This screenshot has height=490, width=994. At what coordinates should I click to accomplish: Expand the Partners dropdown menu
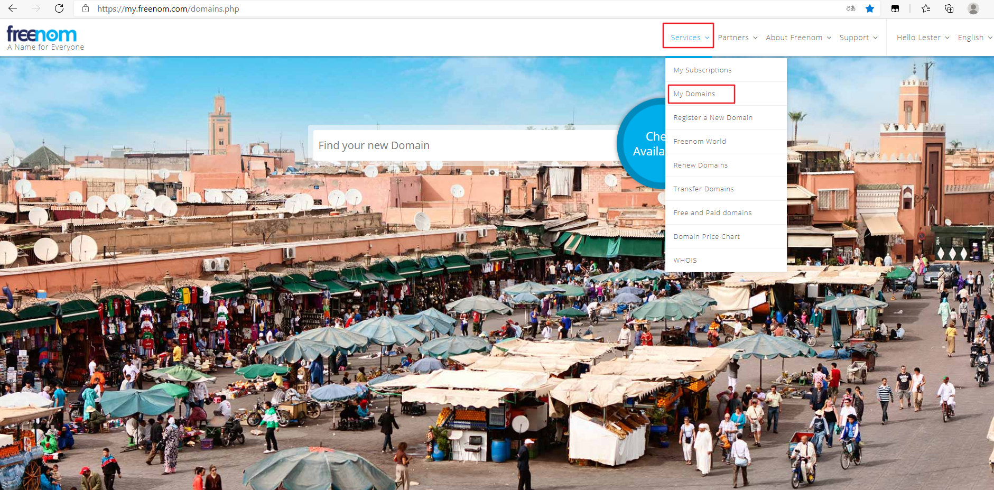(x=738, y=38)
